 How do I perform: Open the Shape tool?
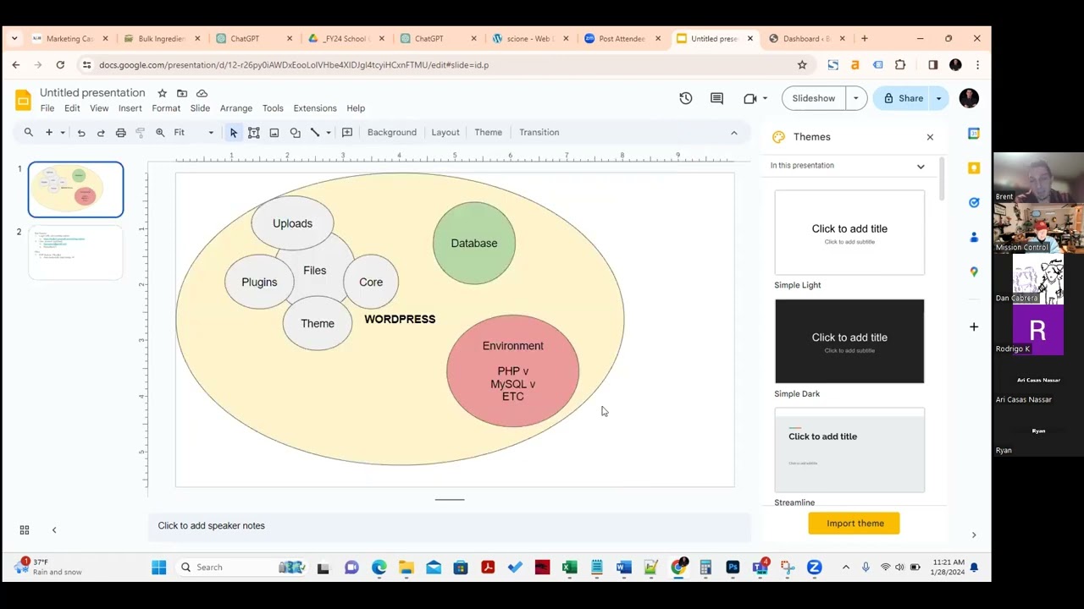295,132
